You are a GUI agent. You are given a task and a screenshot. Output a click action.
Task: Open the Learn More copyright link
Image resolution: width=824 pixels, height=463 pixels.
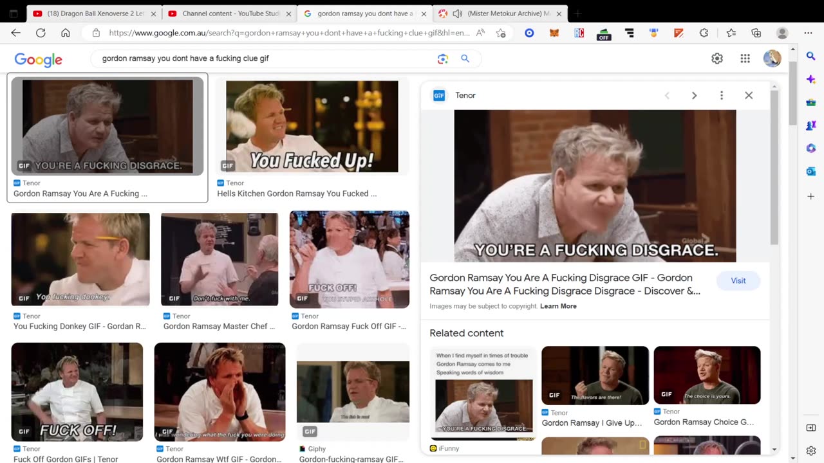pos(558,306)
